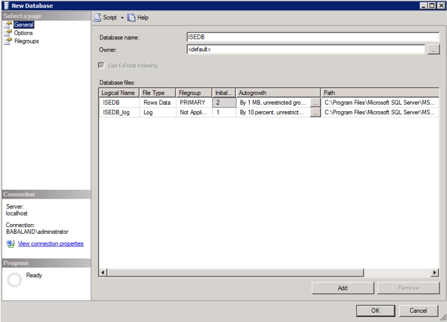Click the PRIMARY filegroup cell

tap(194, 103)
